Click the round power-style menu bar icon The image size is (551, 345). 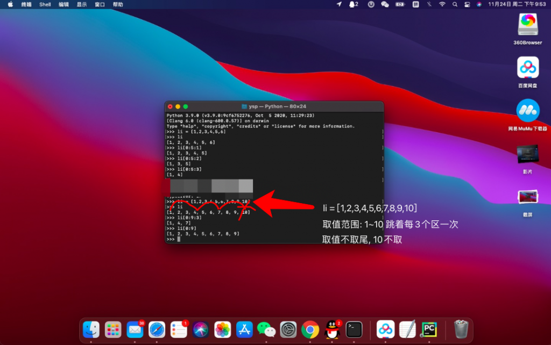coord(371,4)
